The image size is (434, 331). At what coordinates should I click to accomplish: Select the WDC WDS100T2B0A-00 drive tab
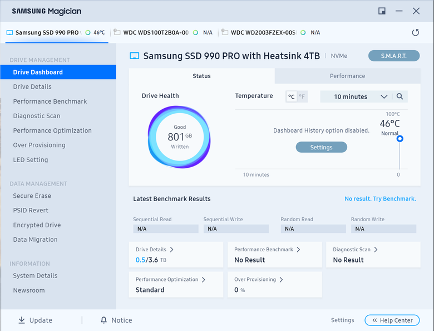tap(163, 32)
